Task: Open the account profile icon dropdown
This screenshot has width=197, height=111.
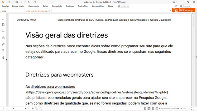Action: [175, 2]
